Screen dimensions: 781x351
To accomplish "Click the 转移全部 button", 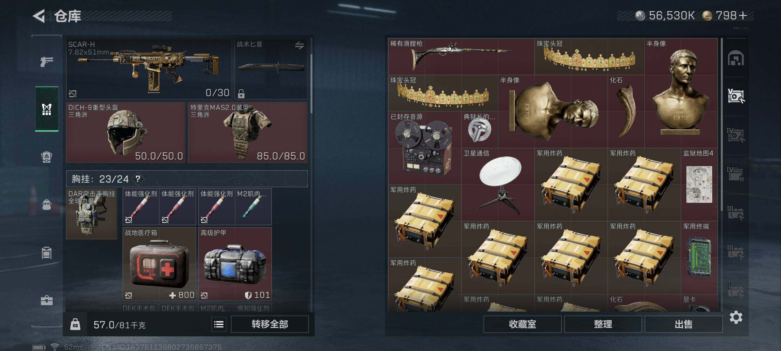I will [270, 324].
